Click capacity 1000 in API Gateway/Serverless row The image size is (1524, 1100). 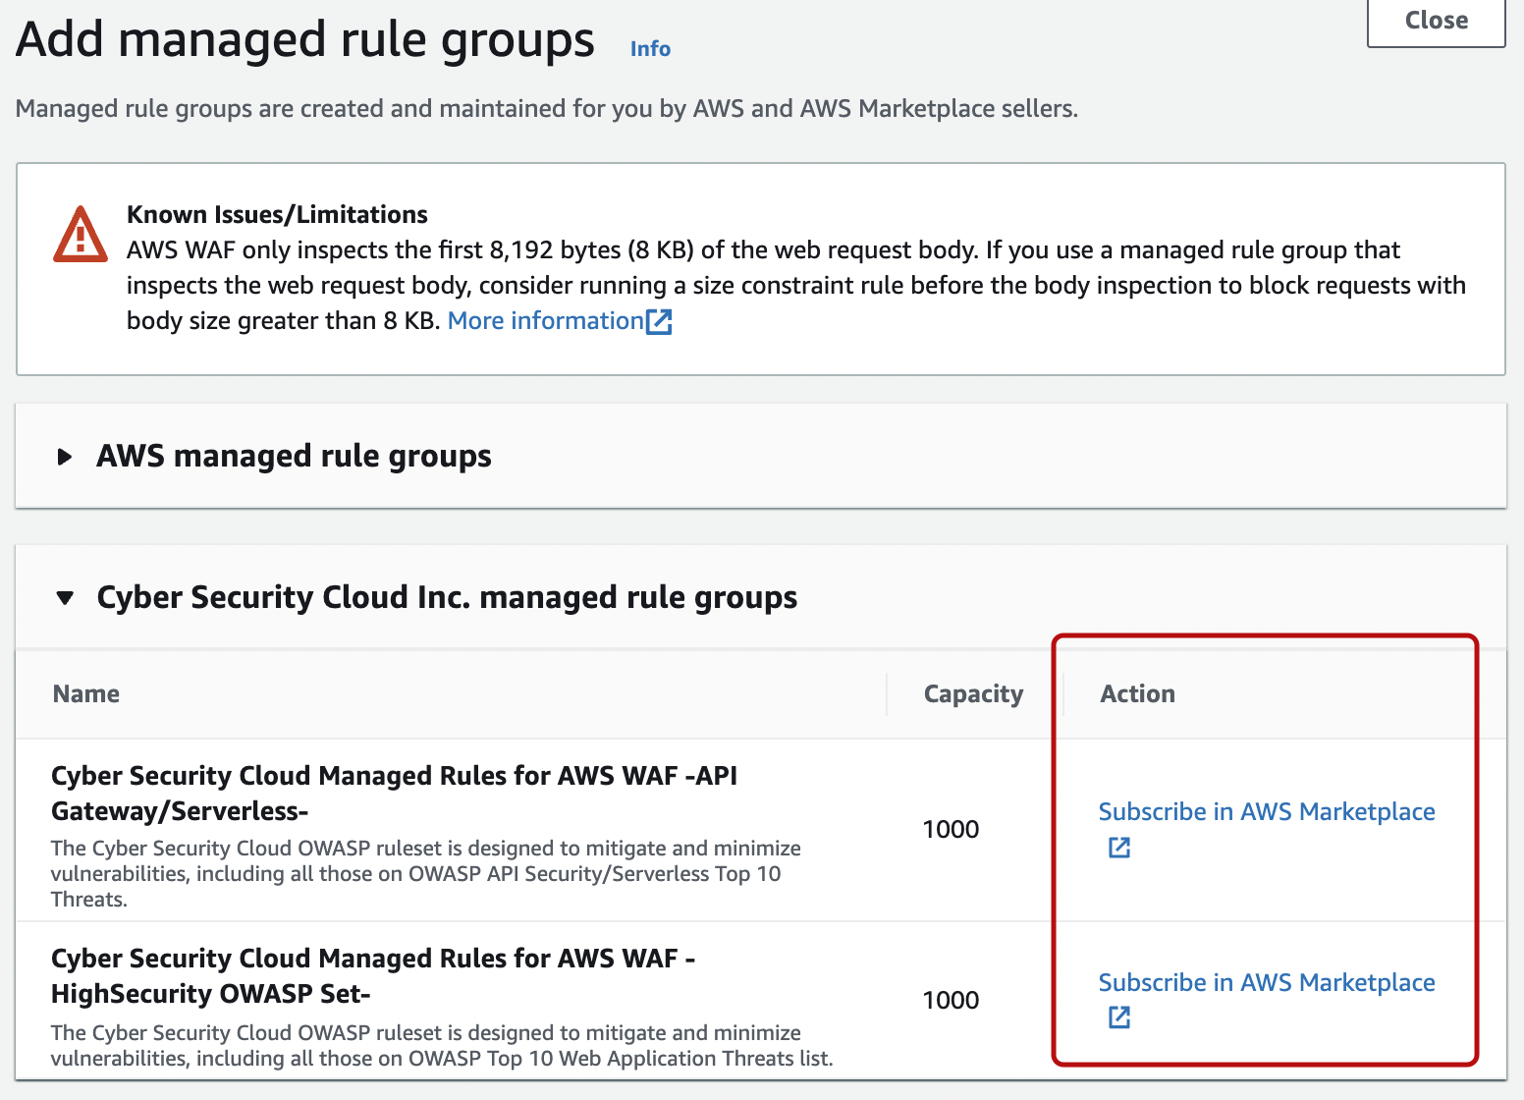pos(951,830)
